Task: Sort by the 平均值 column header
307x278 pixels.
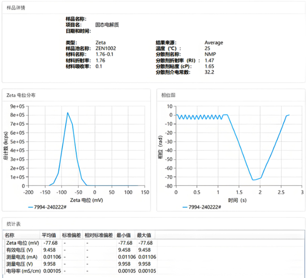Action: tap(49, 235)
